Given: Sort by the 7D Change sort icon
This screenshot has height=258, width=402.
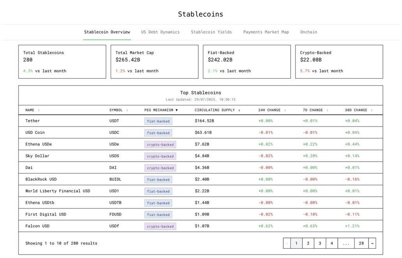Looking at the screenshot, I should tap(327, 110).
